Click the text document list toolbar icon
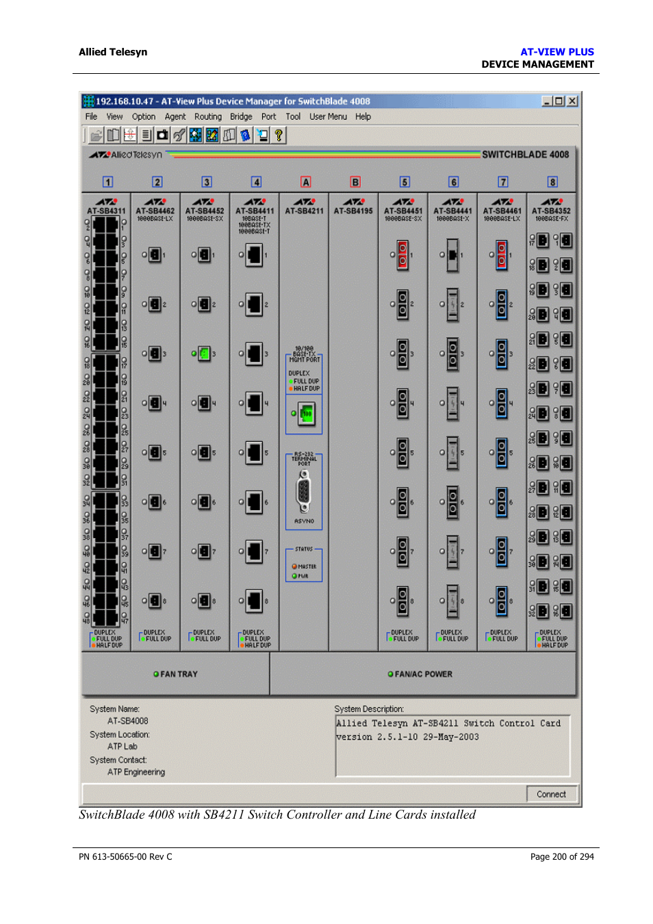The width and height of the screenshot is (653, 924). 146,135
